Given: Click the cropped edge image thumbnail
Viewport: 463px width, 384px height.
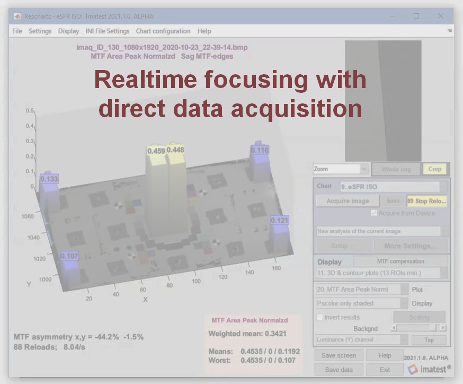Looking at the screenshot, I should point(383,101).
